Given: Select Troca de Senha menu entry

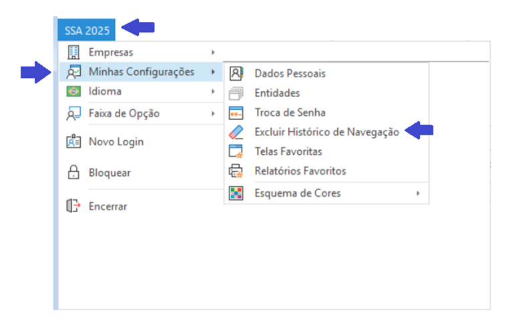Looking at the screenshot, I should click(x=290, y=113).
